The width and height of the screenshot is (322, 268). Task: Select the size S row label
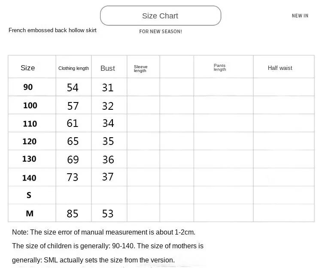point(29,195)
